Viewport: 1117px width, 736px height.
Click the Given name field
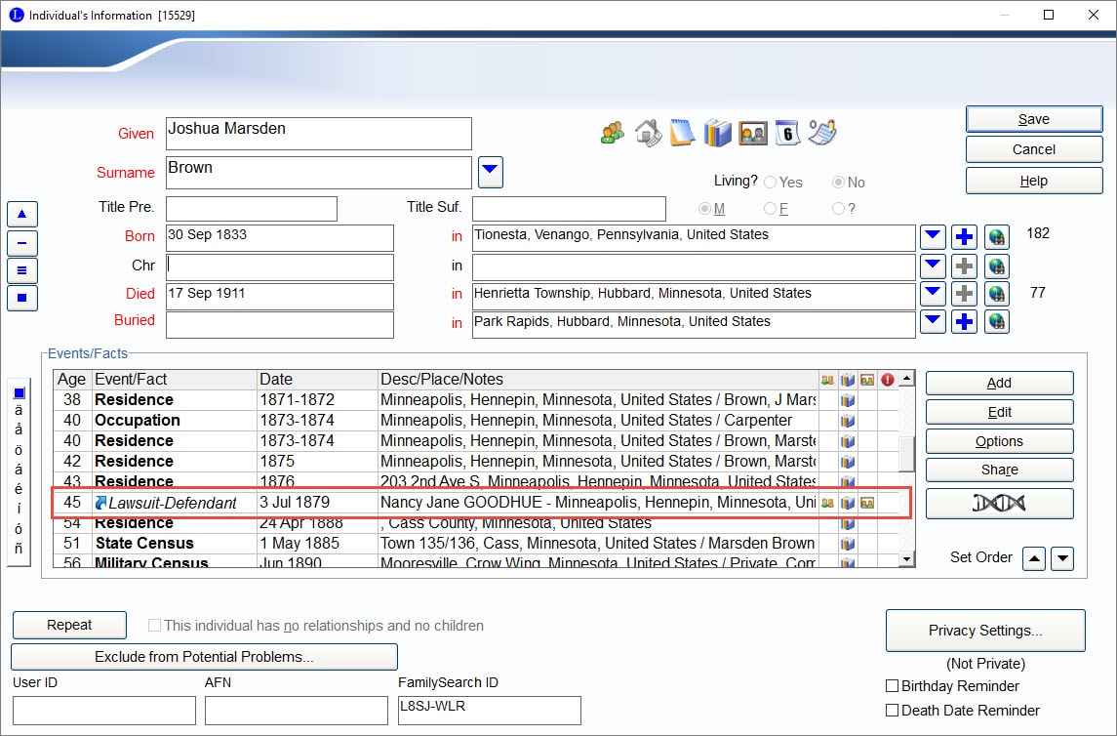point(318,134)
